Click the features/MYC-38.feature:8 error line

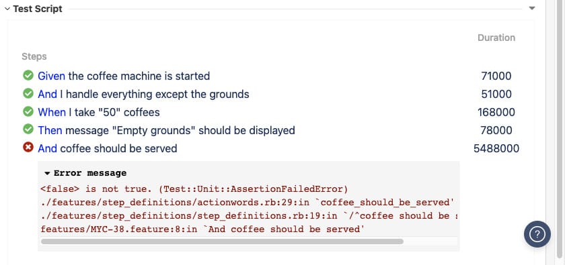203,229
